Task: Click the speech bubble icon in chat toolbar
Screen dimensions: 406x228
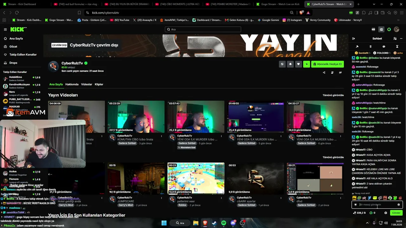Action: [384, 47]
